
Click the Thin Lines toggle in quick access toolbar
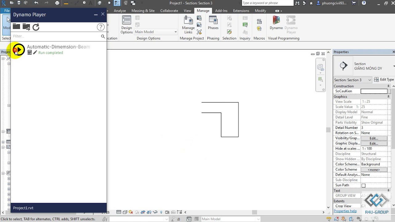[117, 3]
